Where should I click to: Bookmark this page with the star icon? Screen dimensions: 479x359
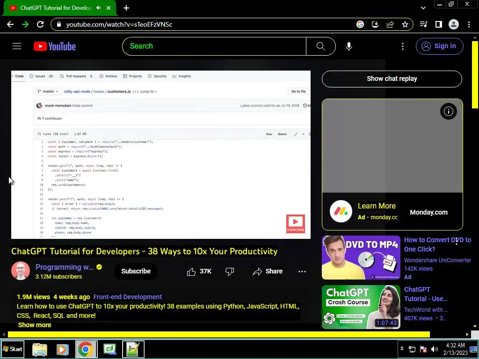point(405,24)
